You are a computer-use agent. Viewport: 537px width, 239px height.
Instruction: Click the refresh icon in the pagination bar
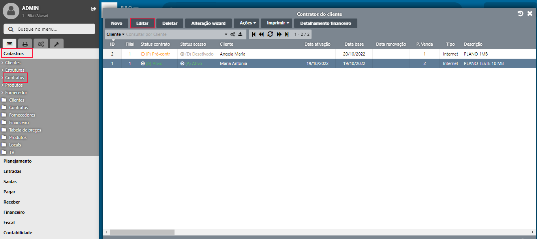point(270,34)
